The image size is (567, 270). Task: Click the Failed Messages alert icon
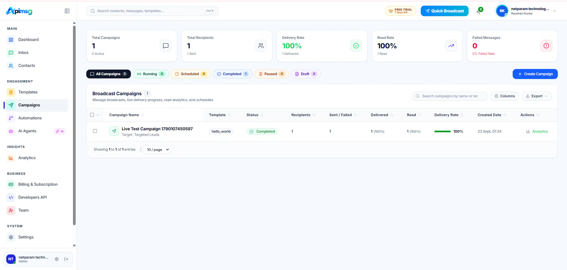(x=546, y=46)
